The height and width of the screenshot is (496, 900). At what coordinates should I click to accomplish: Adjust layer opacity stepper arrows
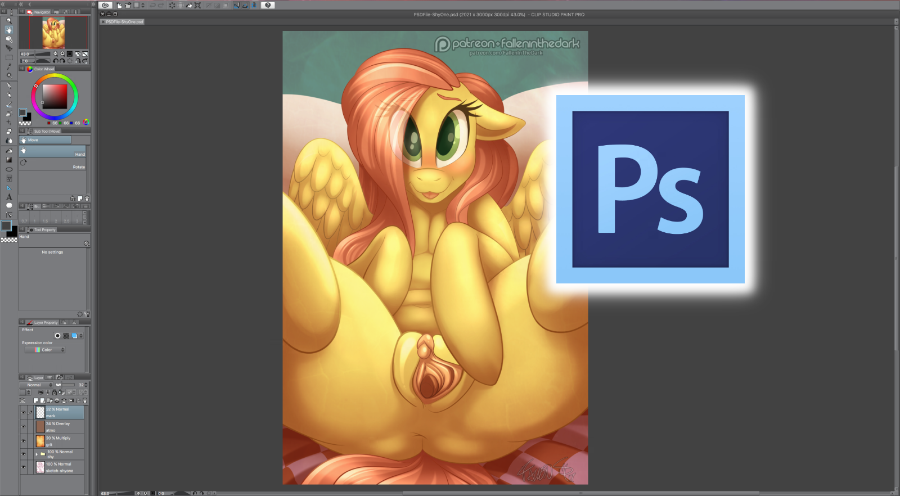(x=85, y=385)
